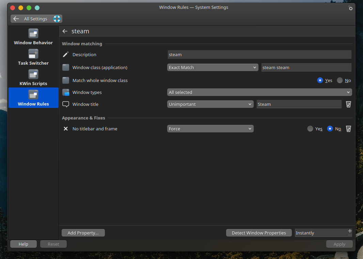The image size is (363, 259).
Task: Click the Appearance & Fixes section heading
Action: tap(83, 118)
